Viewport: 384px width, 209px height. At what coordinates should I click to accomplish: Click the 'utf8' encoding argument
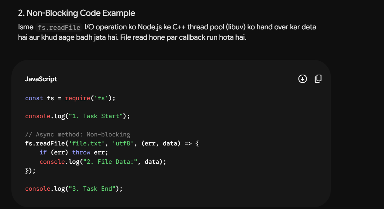tap(123, 143)
